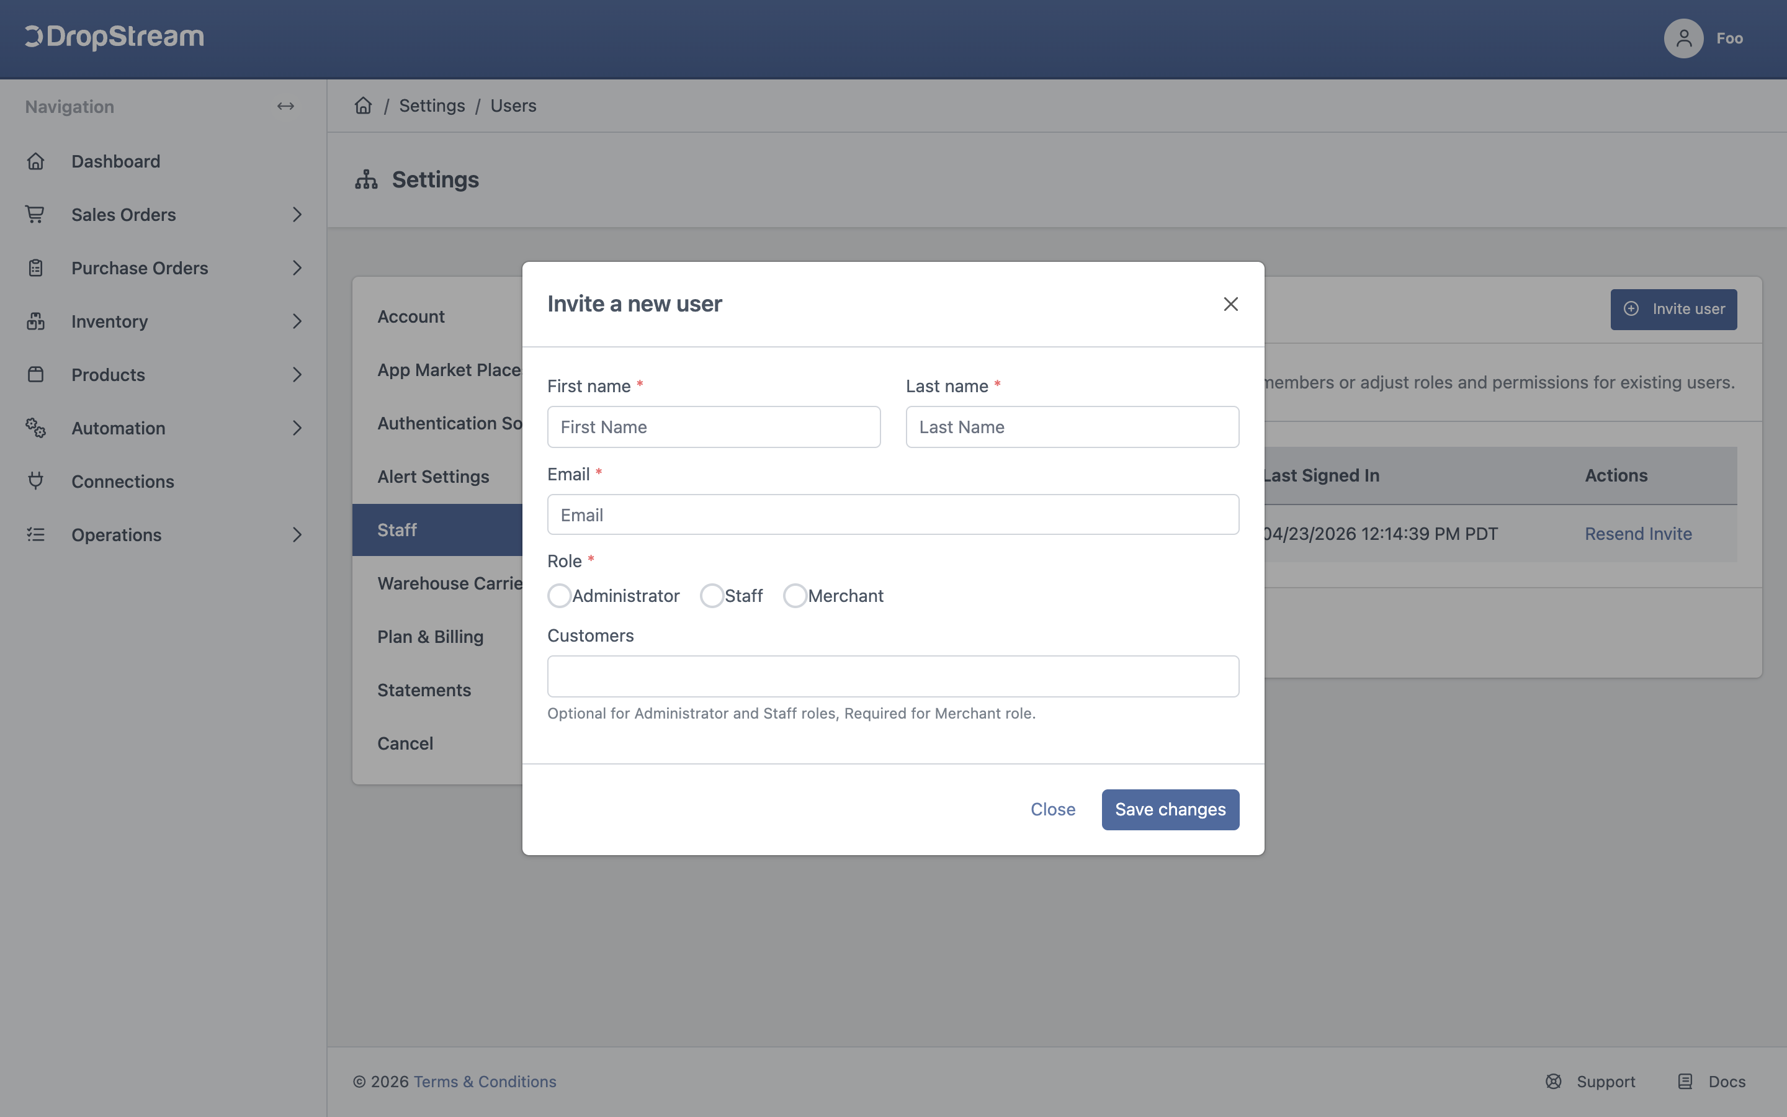Click the Close button in dialog
The image size is (1787, 1117).
pyautogui.click(x=1053, y=809)
